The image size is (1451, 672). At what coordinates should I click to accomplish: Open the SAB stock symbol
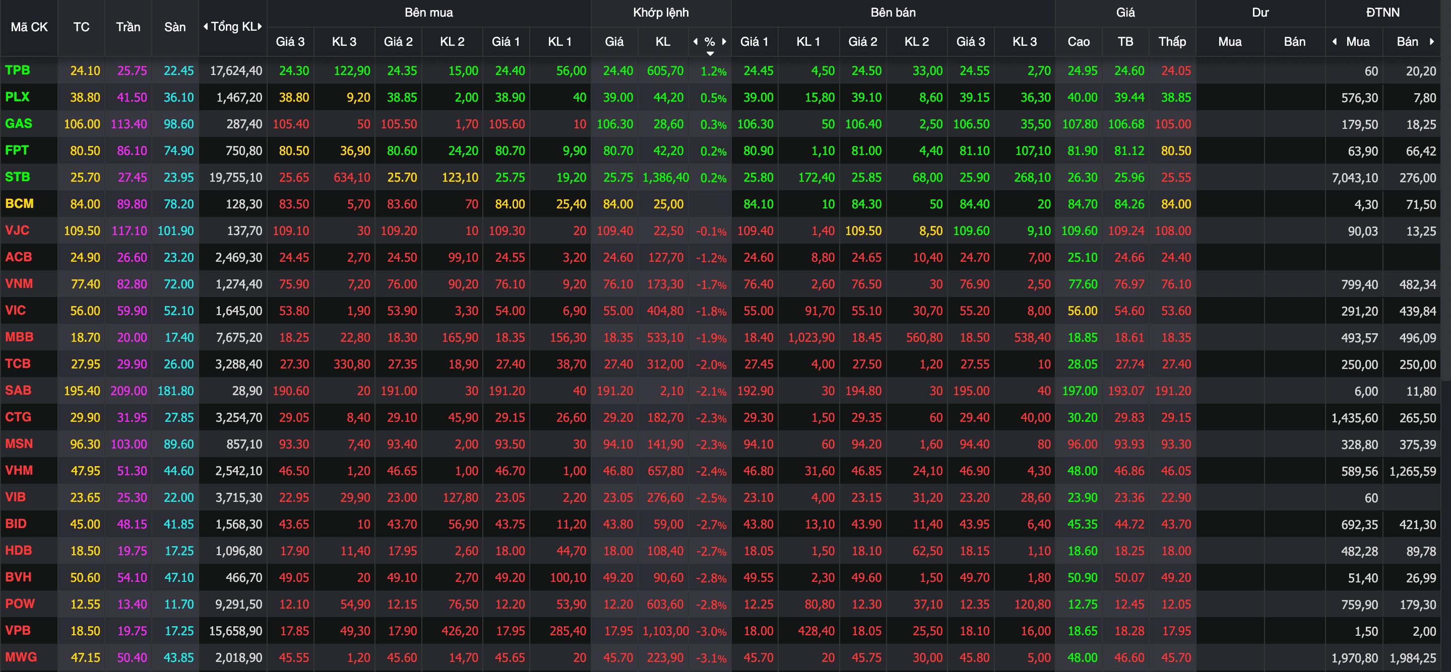point(18,390)
